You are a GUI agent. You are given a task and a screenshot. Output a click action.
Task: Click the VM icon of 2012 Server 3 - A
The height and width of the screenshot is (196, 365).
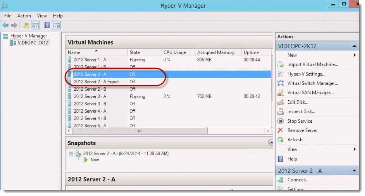(69, 96)
